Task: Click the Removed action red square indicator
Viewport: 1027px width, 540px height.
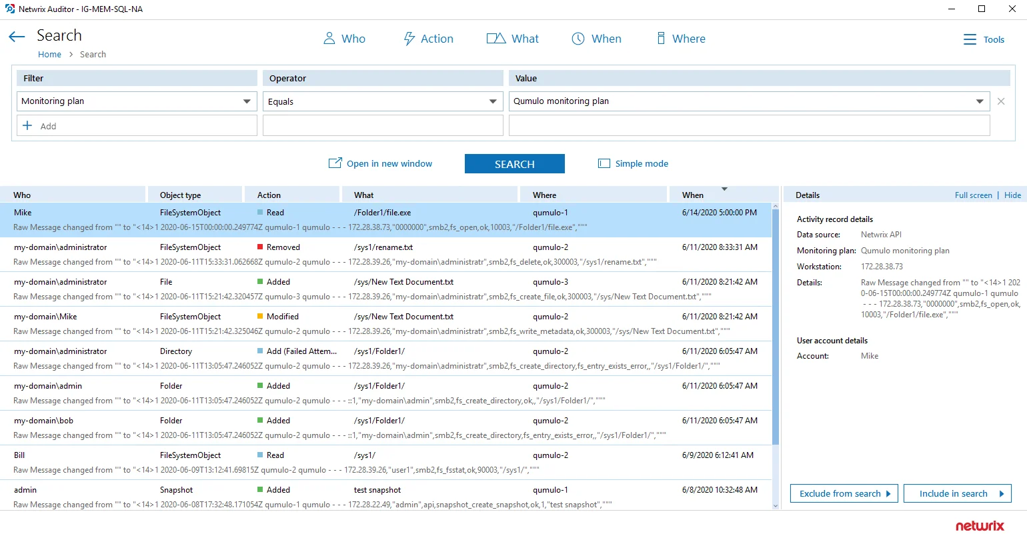Action: 260,247
